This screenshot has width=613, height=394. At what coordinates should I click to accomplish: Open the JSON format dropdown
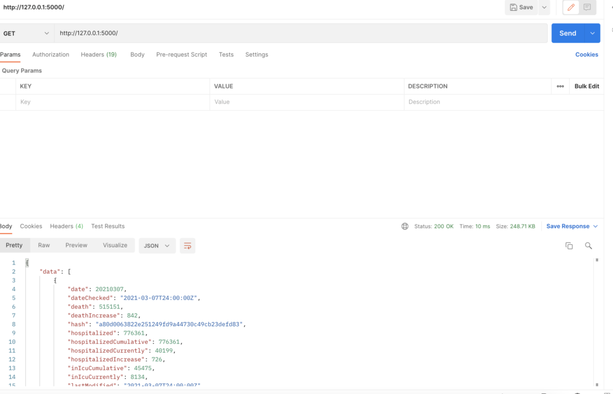pos(157,246)
